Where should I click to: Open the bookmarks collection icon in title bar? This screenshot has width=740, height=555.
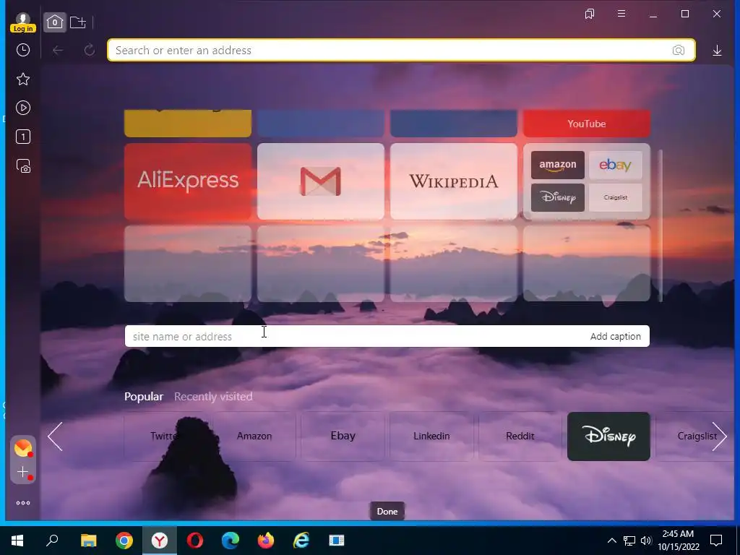pyautogui.click(x=590, y=14)
